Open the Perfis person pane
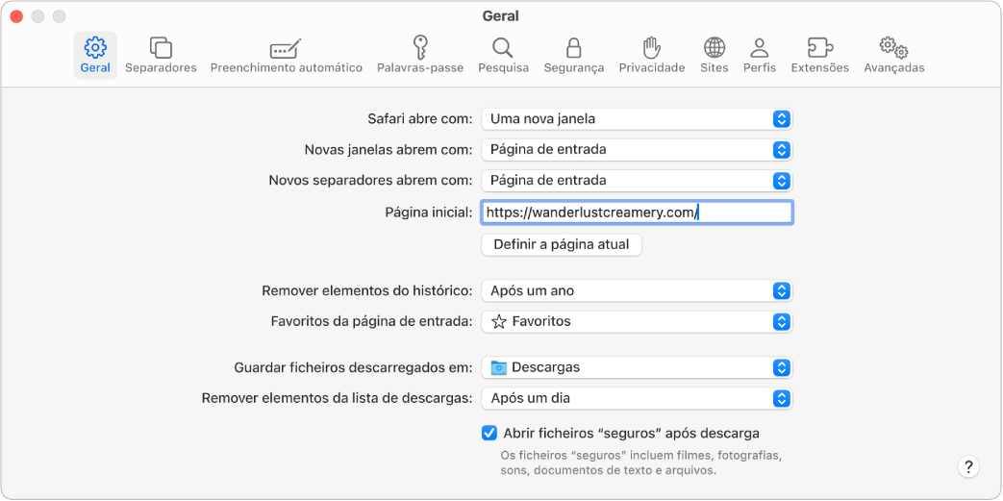 click(760, 55)
